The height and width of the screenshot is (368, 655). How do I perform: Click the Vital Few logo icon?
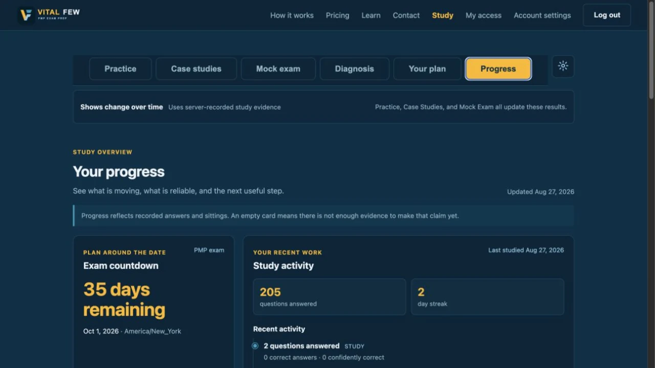click(x=26, y=15)
